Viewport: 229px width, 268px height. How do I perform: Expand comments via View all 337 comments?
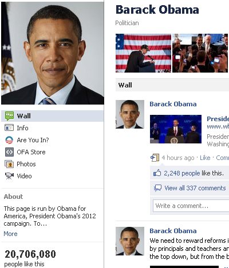tap(195, 188)
